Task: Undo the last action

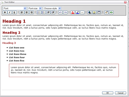Action: pos(60,12)
